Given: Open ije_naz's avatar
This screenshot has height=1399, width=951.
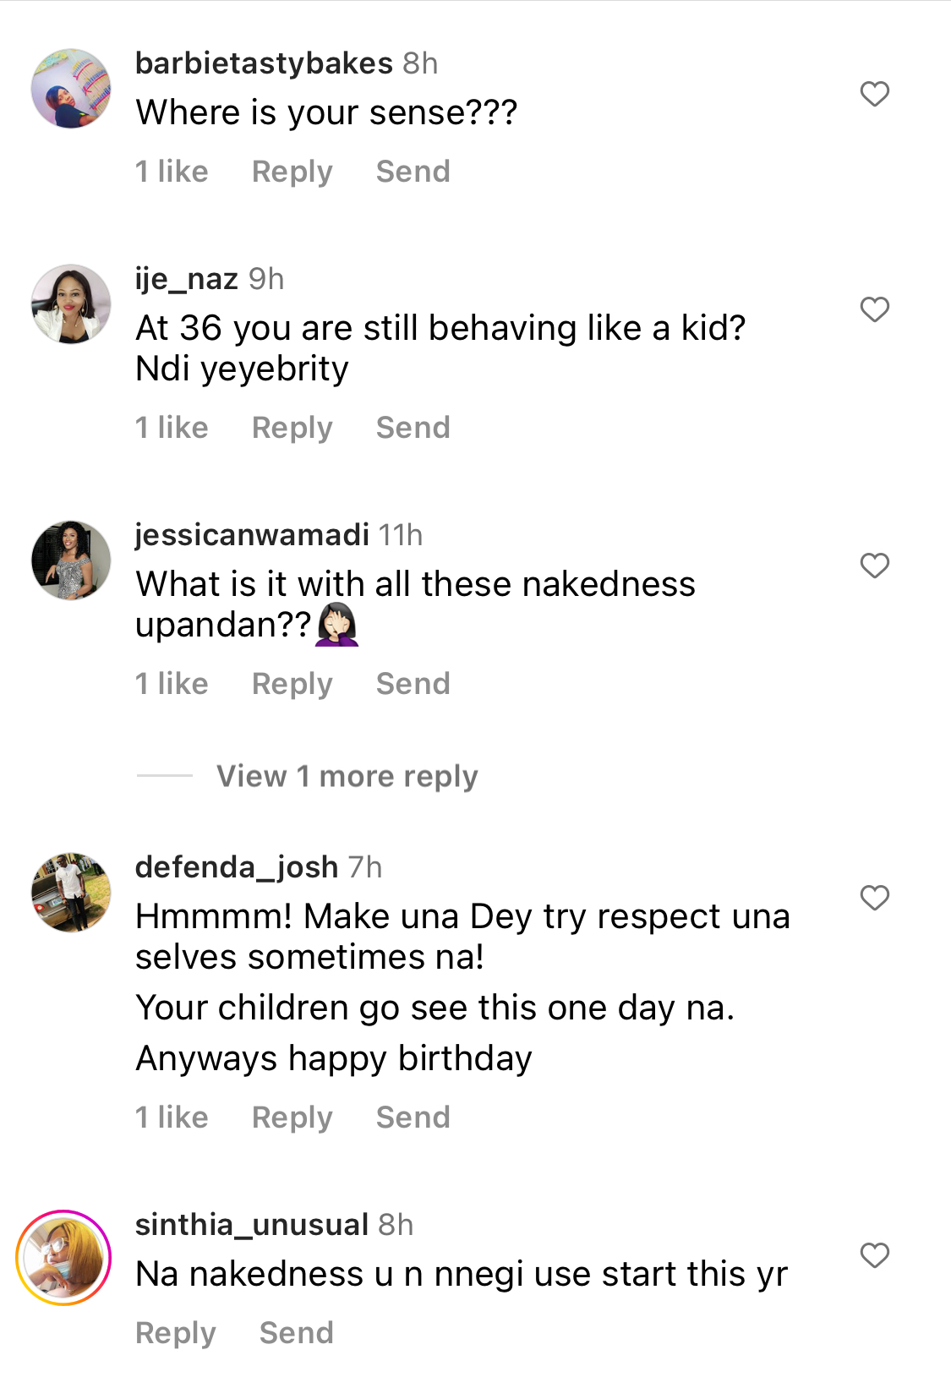Looking at the screenshot, I should point(71,304).
